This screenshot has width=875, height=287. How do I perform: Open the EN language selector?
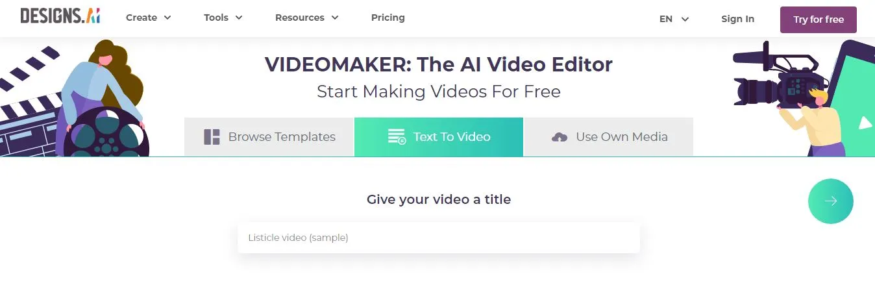pos(674,19)
